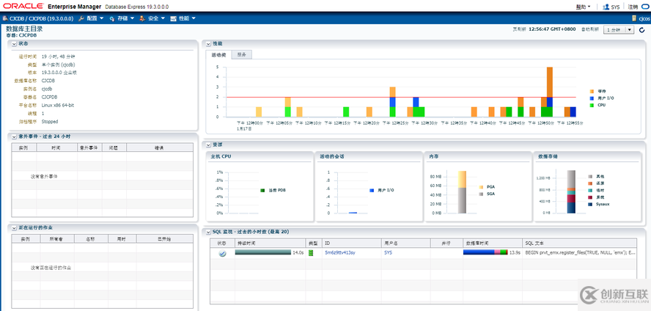Click the cjcos host server icon
The width and height of the screenshot is (651, 311).
[634, 18]
